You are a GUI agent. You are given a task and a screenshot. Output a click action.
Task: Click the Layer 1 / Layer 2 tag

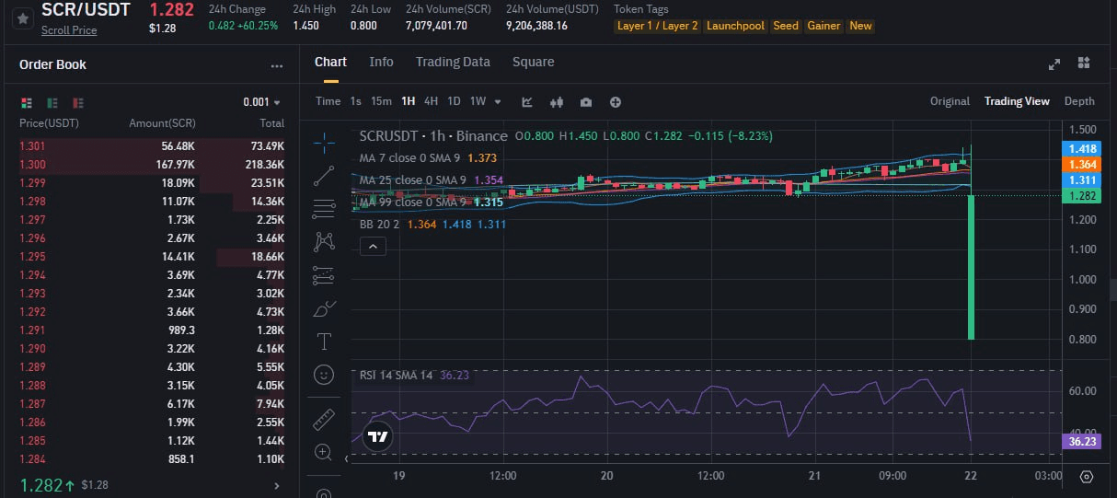657,26
